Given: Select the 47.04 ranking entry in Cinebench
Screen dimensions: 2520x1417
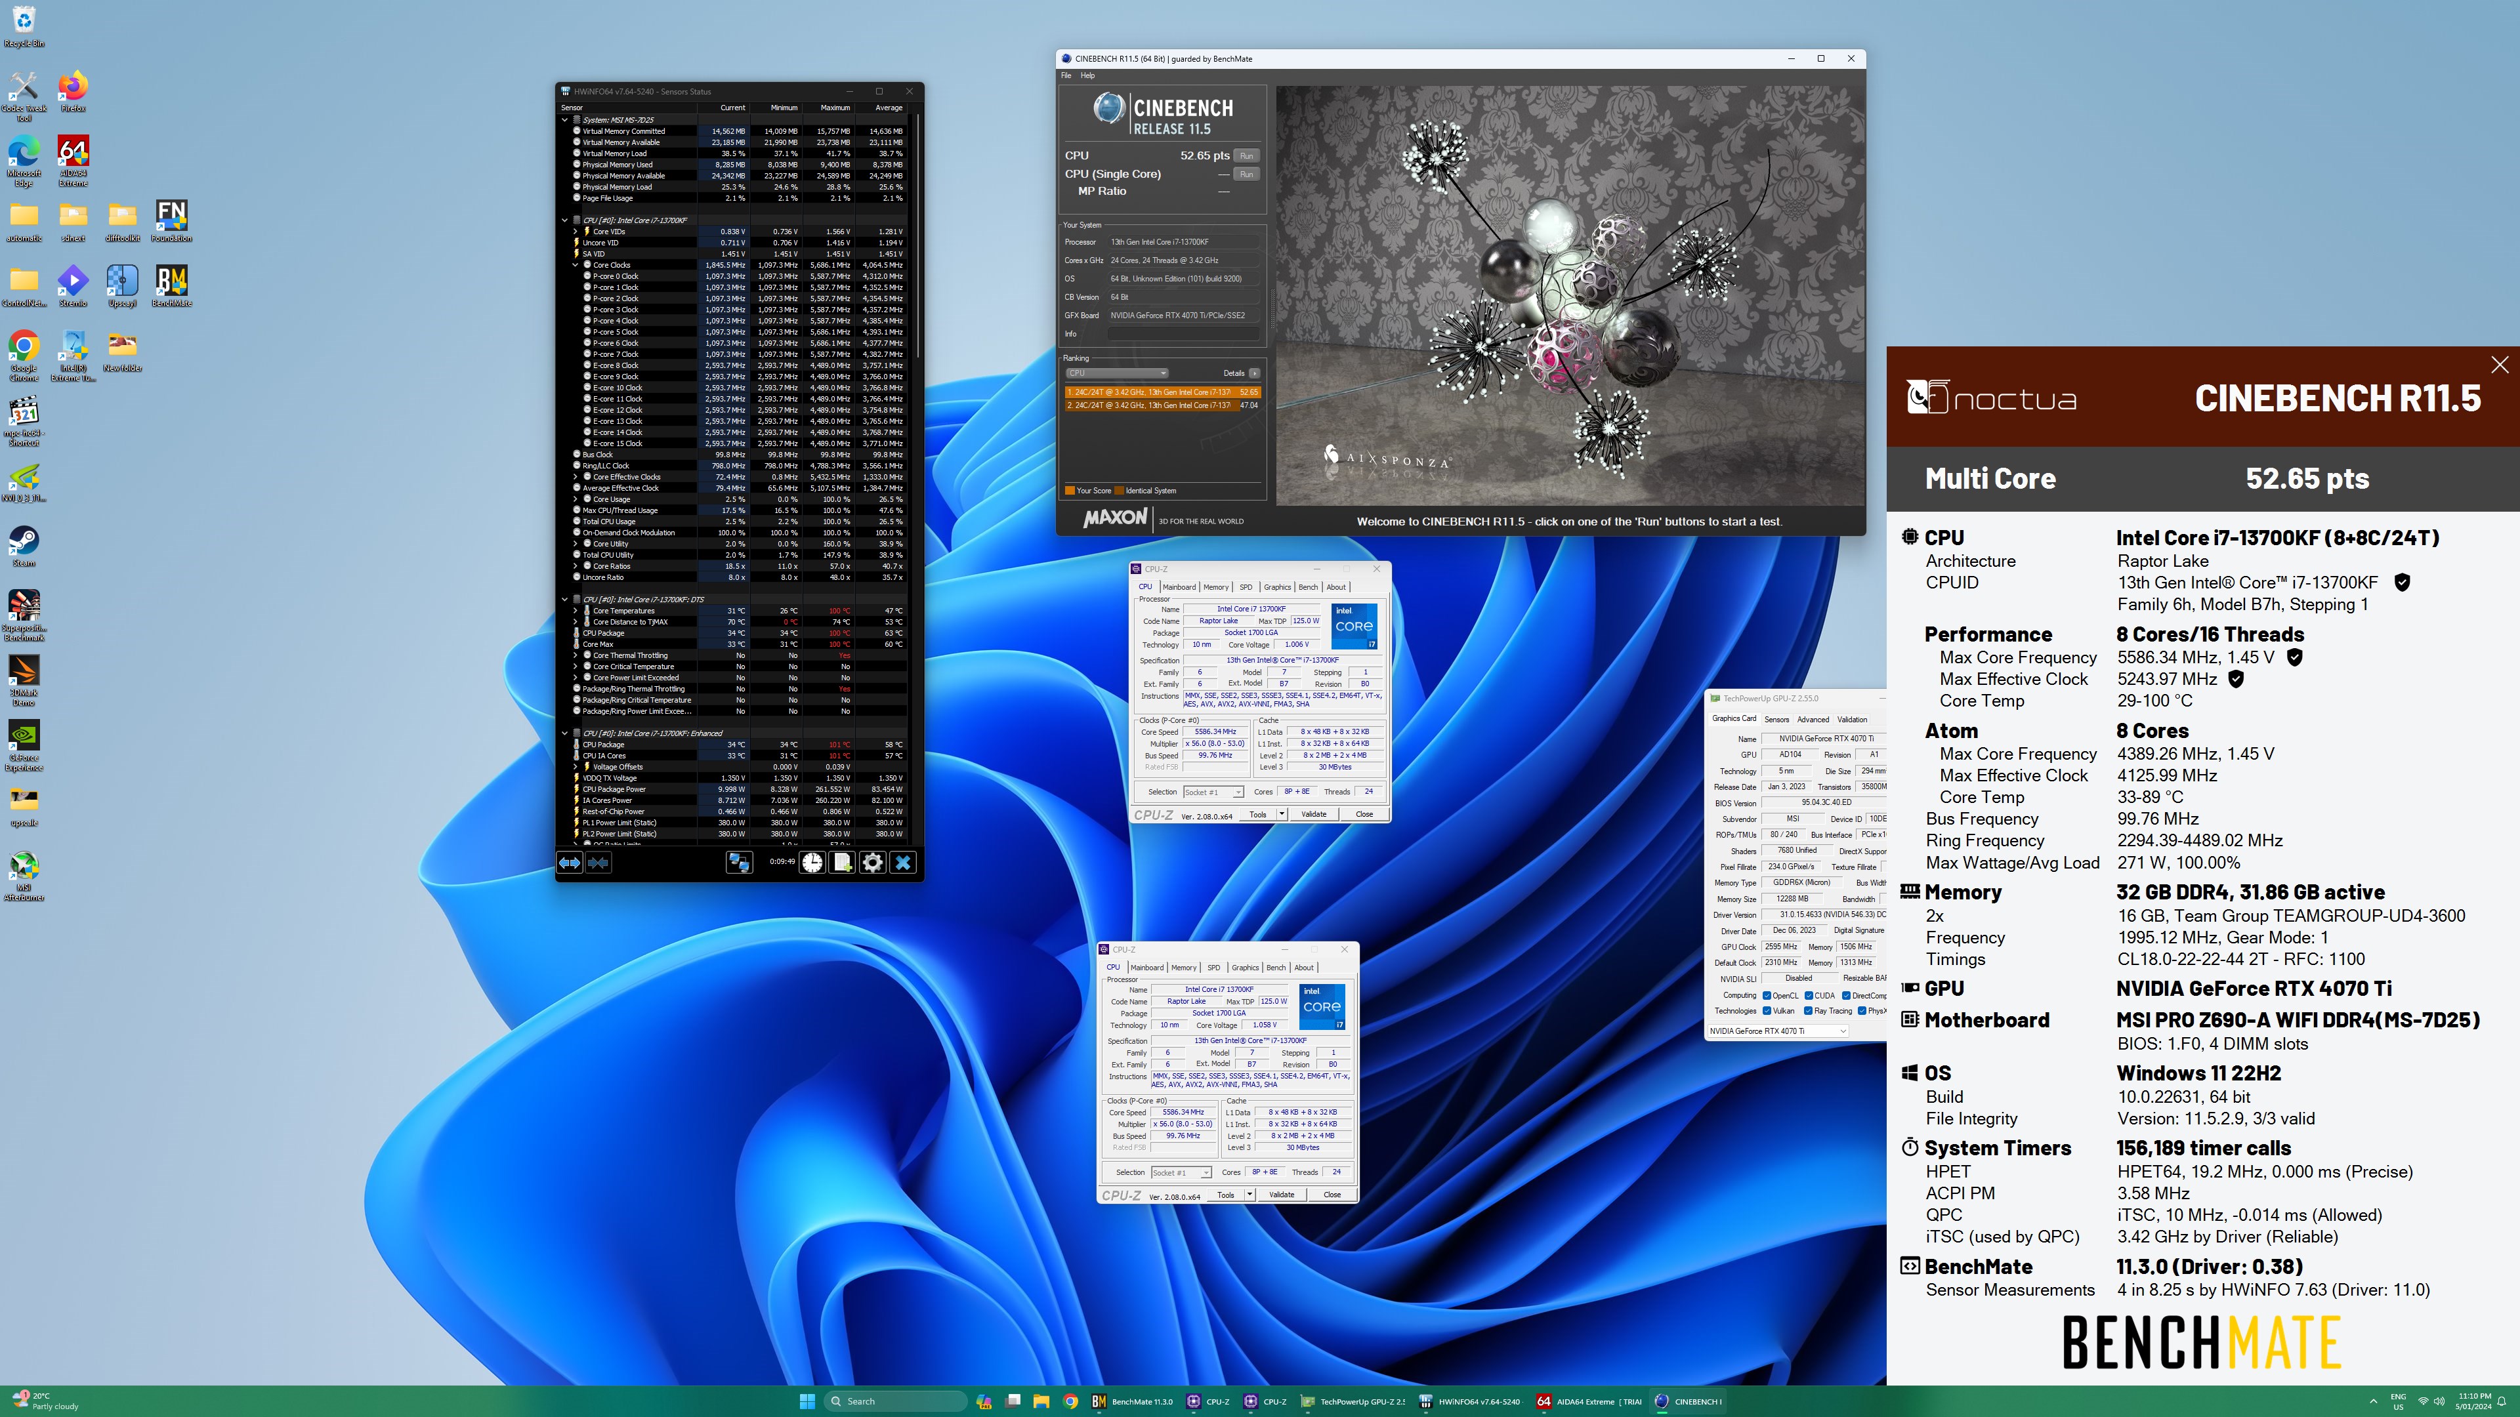Looking at the screenshot, I should (1162, 405).
